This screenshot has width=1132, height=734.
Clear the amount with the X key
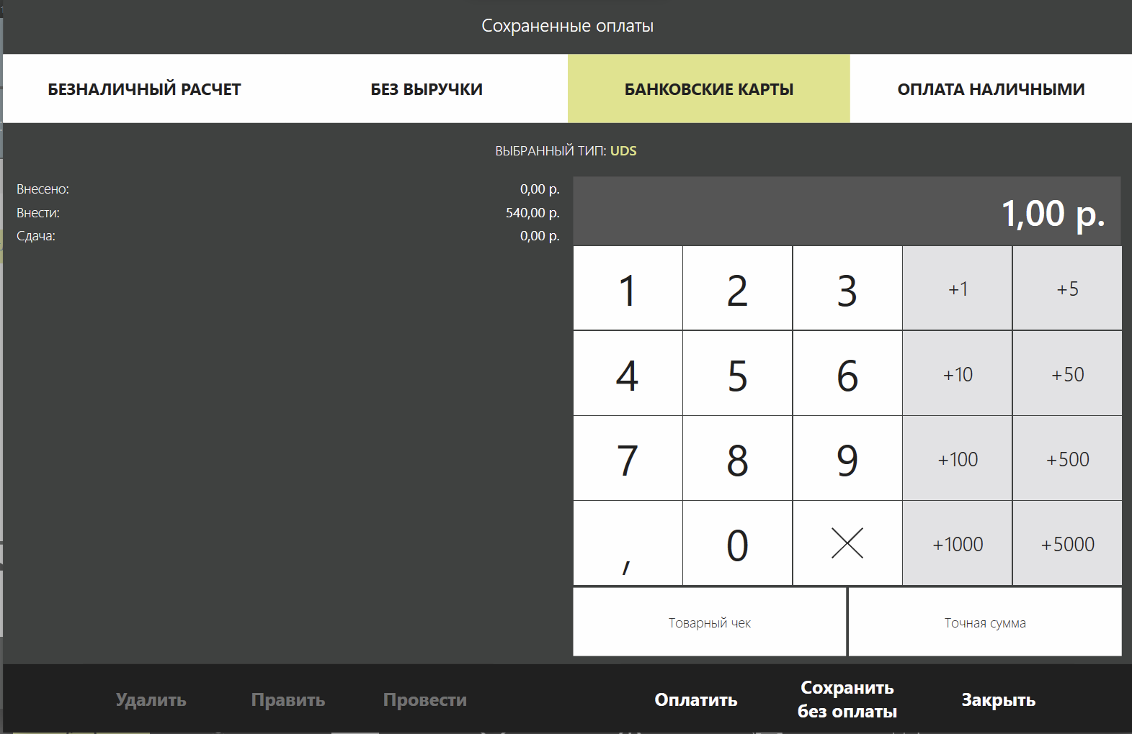point(847,543)
